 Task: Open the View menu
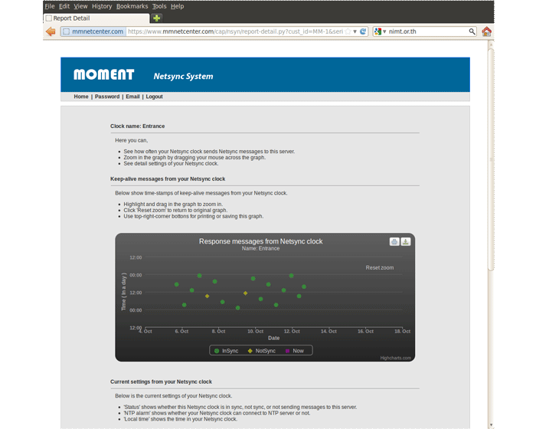80,6
